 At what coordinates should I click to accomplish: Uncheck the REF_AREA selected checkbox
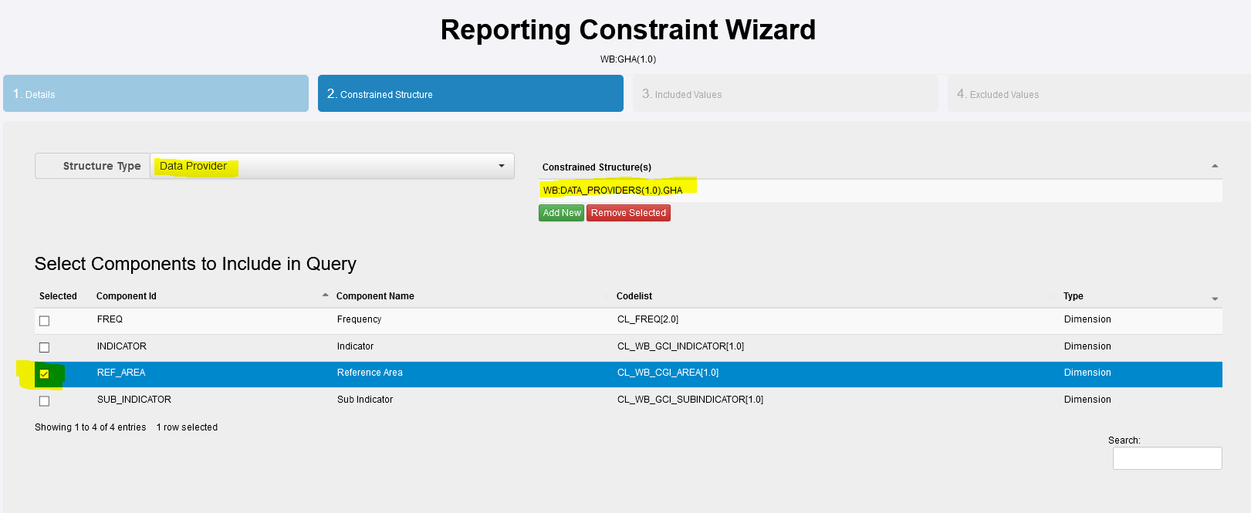coord(44,374)
